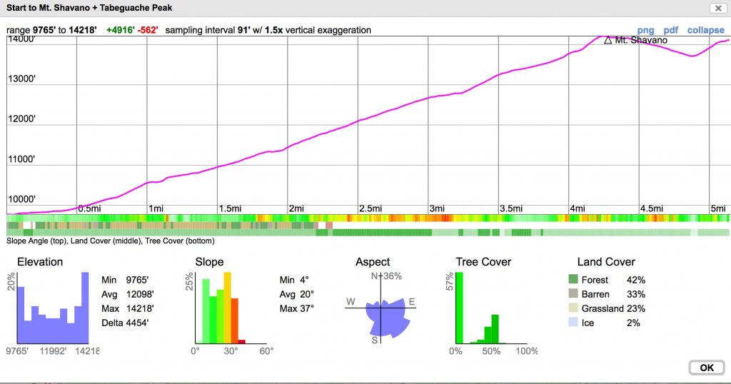Click the tall 0% bar in Tree Cover chart
Viewport: 731px width, 384px height.
point(459,308)
